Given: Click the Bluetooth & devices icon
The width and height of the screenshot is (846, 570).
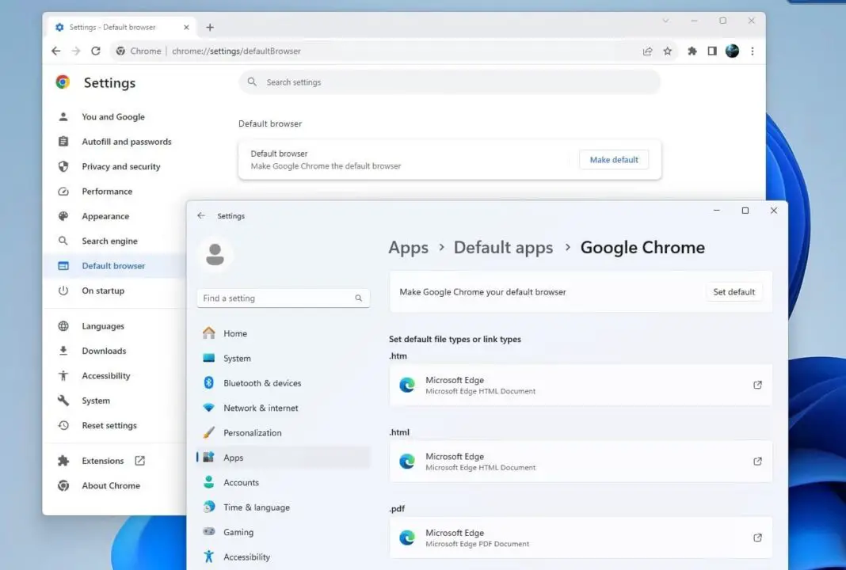Looking at the screenshot, I should (x=208, y=383).
